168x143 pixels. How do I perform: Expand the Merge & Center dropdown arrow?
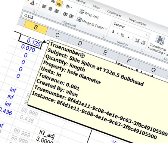click(106, 29)
